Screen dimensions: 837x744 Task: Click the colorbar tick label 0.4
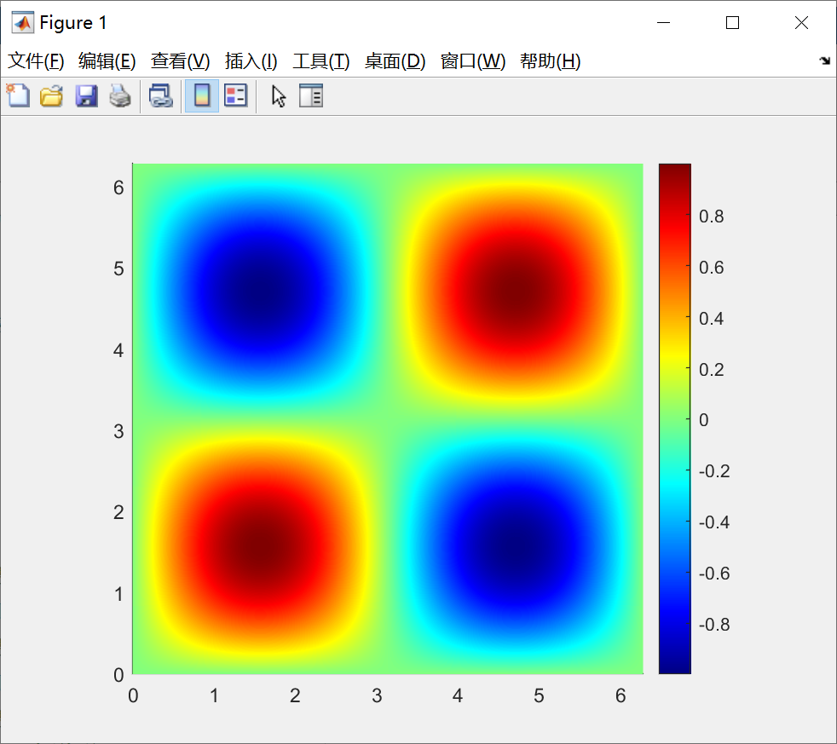[711, 319]
